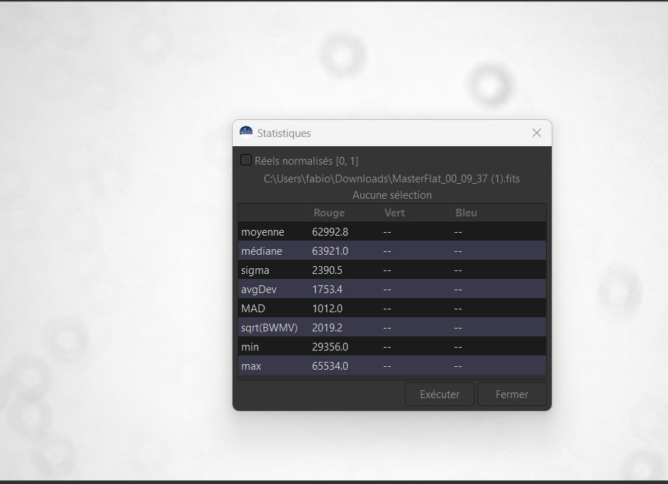Select the max row label
The image size is (668, 484).
coord(251,366)
